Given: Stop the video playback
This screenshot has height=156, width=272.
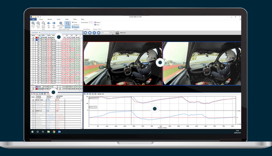Looking at the screenshot, I should pos(90,33).
